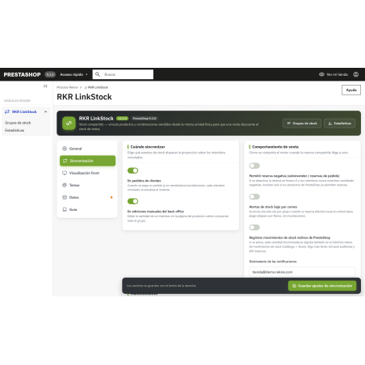Click Guardar ajustes de sincronización button
This screenshot has width=365, height=365.
[322, 286]
